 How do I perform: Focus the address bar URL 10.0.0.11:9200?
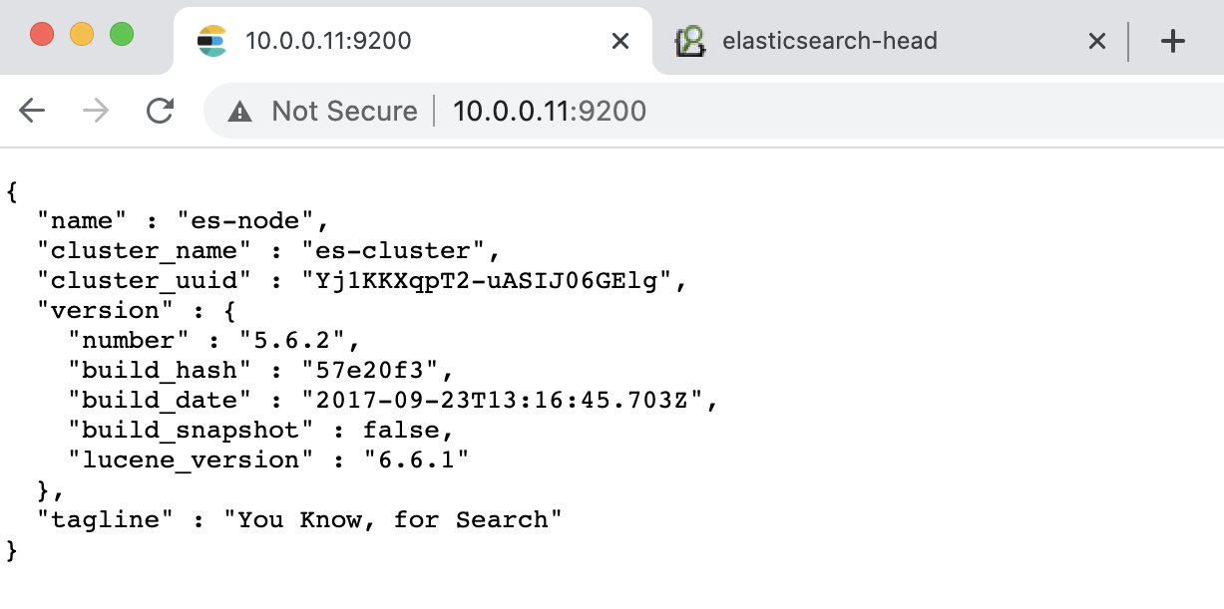(x=550, y=111)
